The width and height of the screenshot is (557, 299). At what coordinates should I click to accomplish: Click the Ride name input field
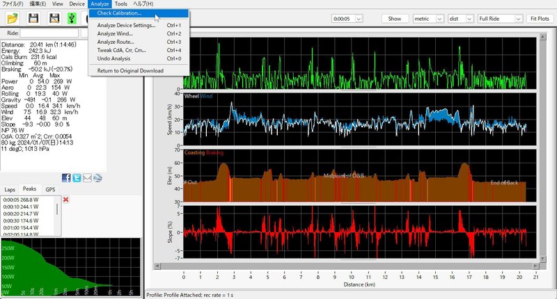click(x=49, y=33)
